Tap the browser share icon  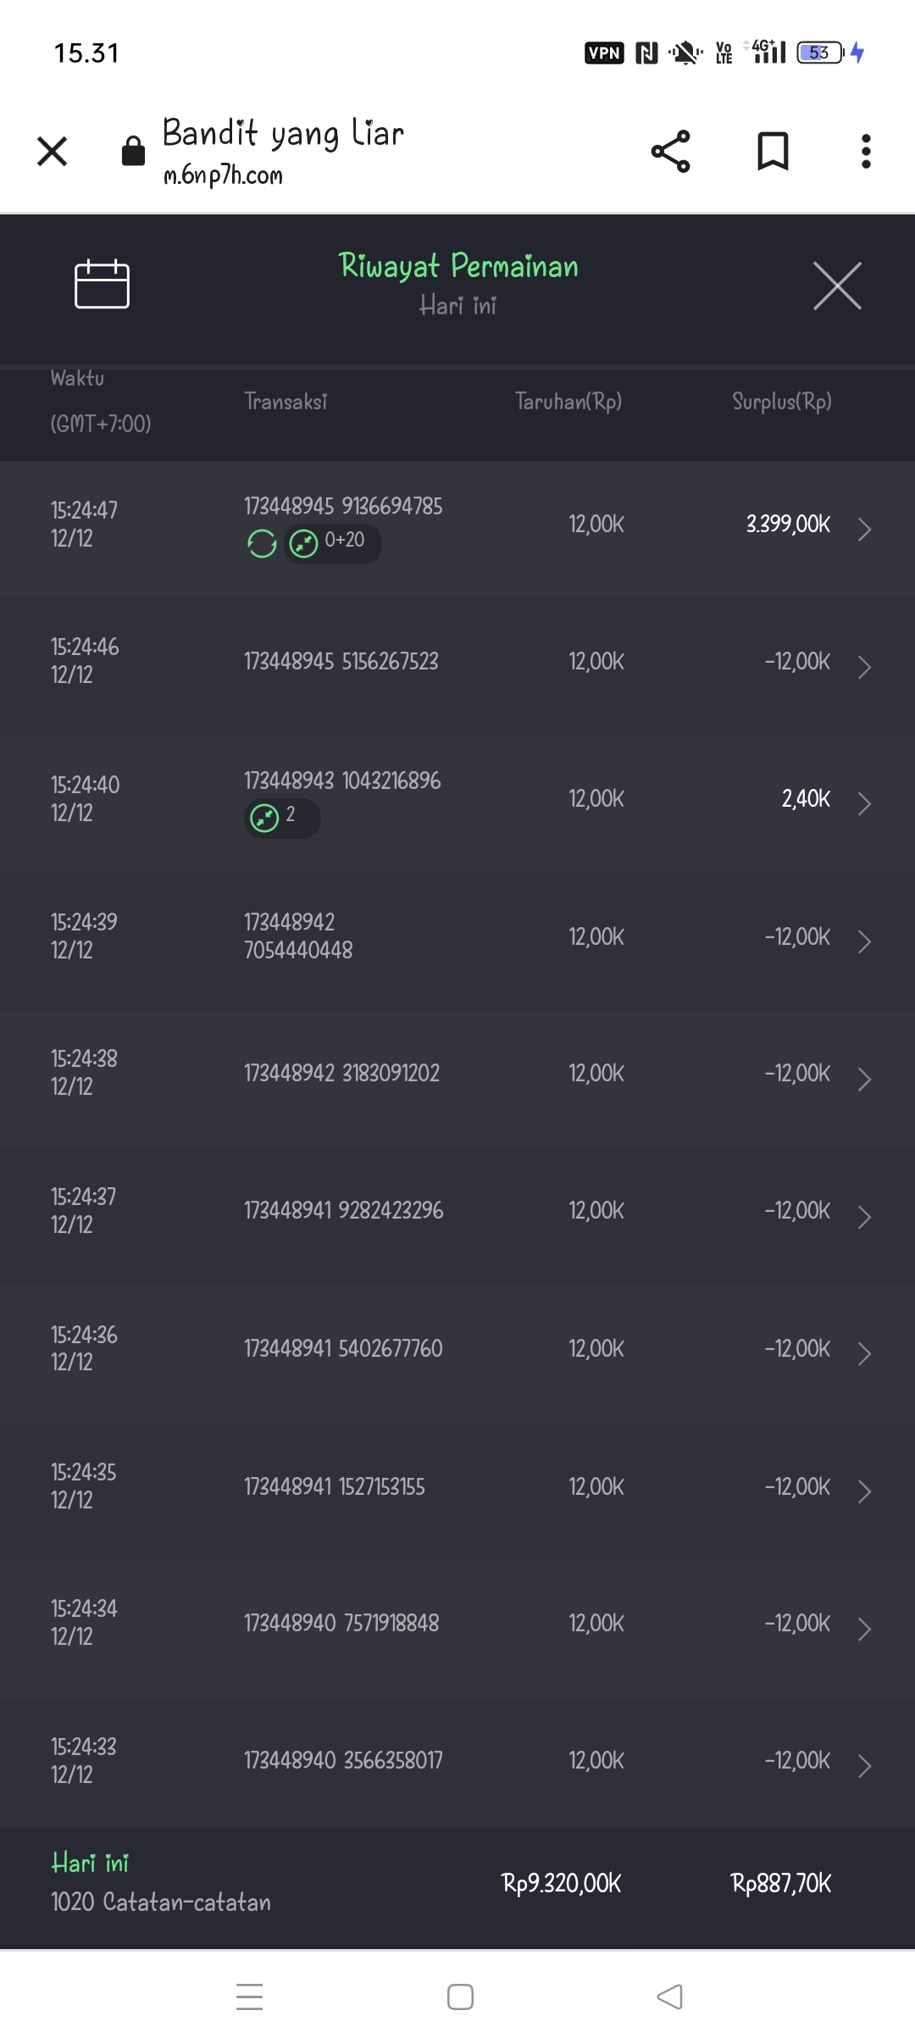click(670, 152)
